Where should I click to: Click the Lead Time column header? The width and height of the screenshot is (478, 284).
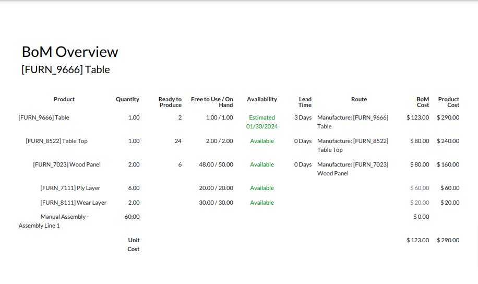pos(305,102)
